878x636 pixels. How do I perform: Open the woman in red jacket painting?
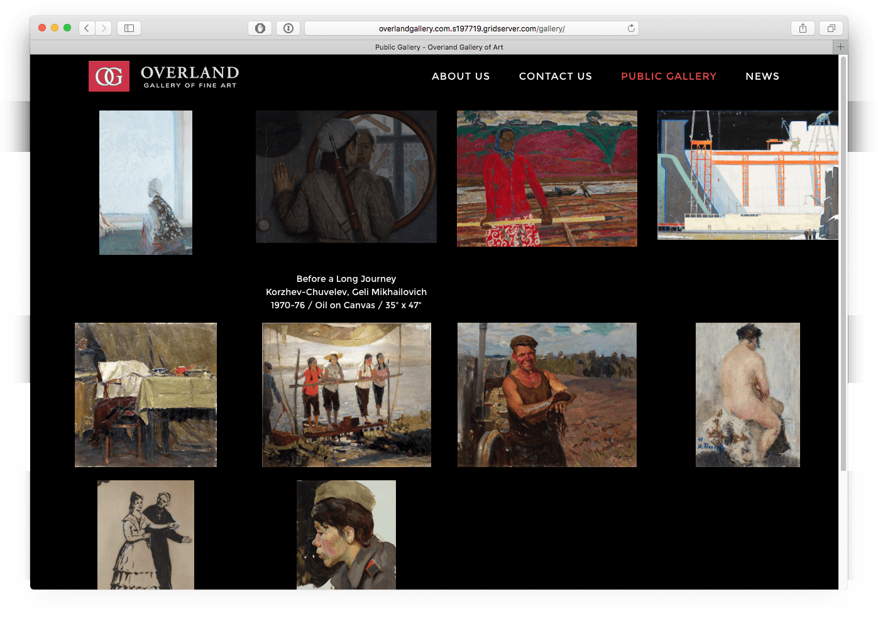pyautogui.click(x=547, y=179)
